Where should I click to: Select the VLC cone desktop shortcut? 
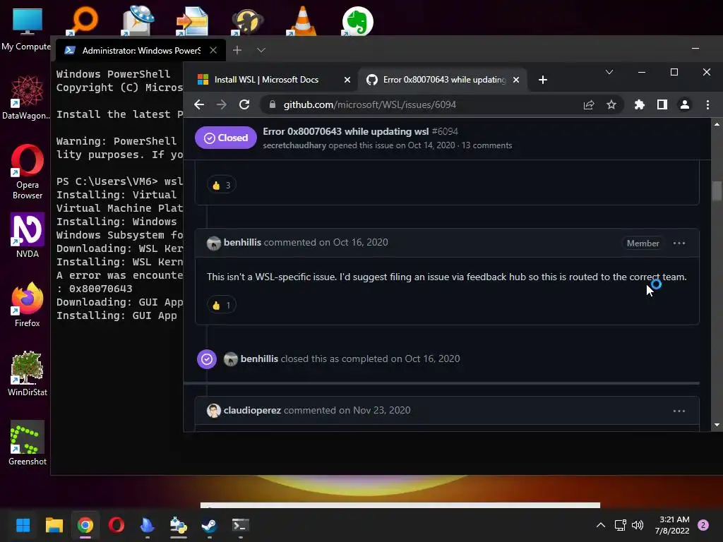302,21
